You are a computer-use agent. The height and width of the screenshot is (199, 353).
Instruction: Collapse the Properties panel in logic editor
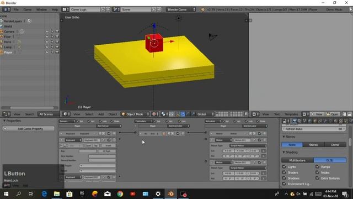[12, 121]
